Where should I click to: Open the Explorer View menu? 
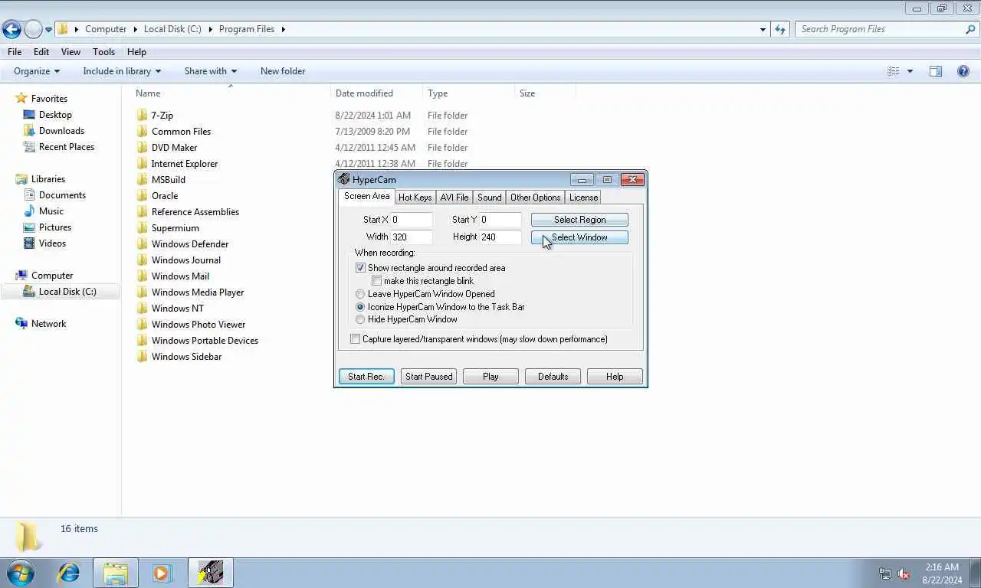point(71,52)
